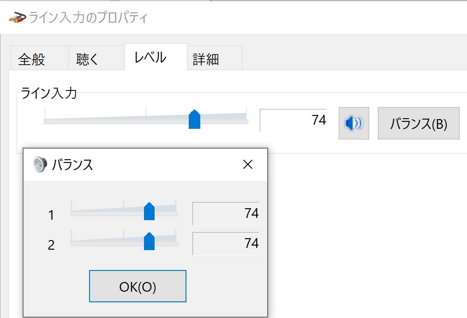Screen dimensions: 467x318
Task: Mute the line input with speaker button
Action: [353, 123]
